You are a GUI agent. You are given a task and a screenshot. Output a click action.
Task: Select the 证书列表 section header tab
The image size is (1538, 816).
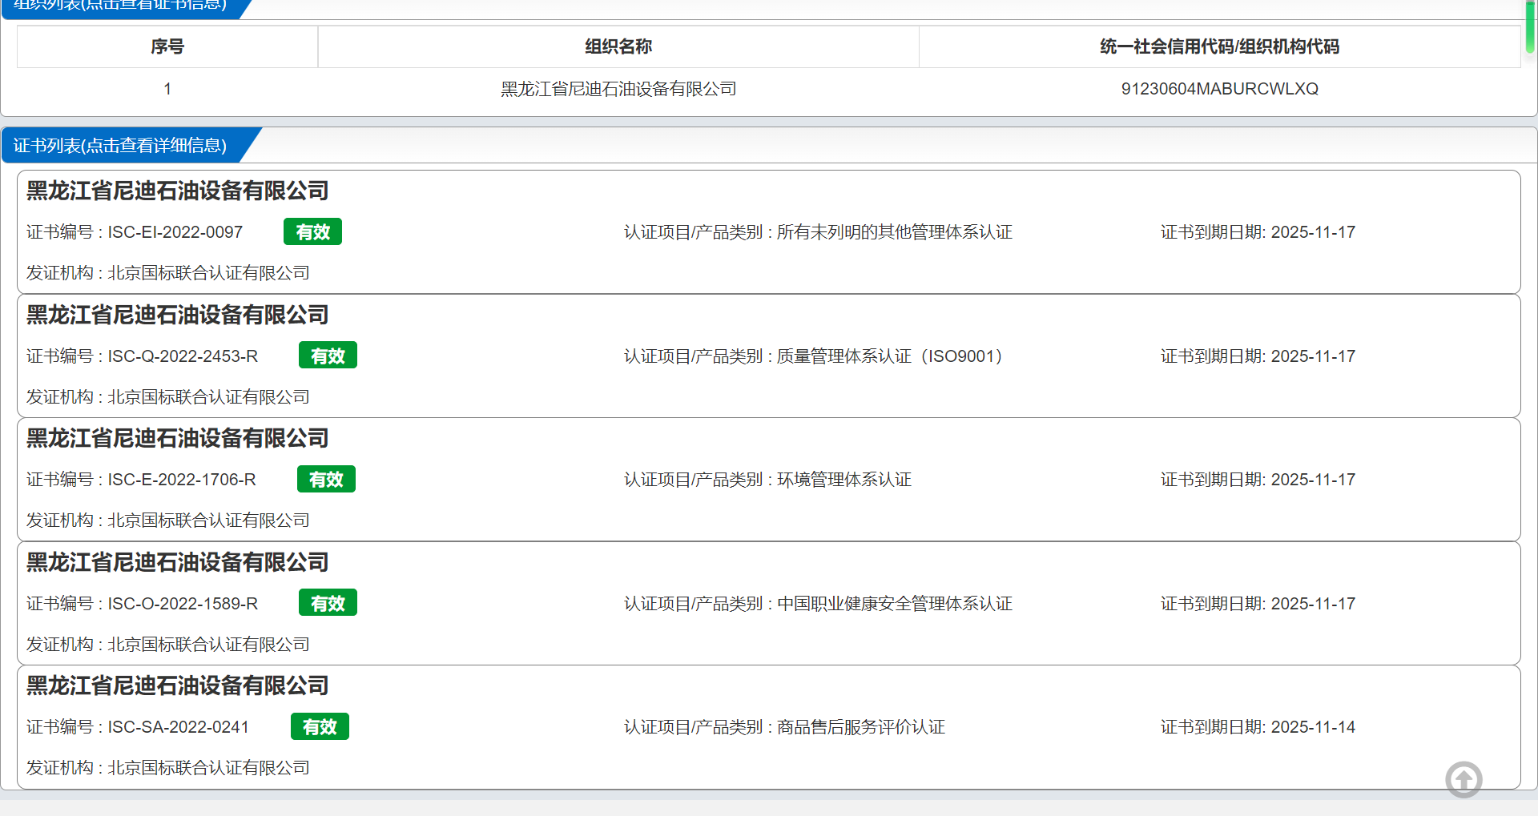tap(131, 145)
